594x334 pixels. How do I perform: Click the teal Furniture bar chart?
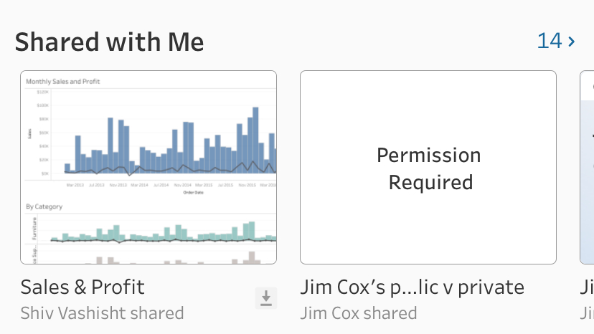[164, 232]
